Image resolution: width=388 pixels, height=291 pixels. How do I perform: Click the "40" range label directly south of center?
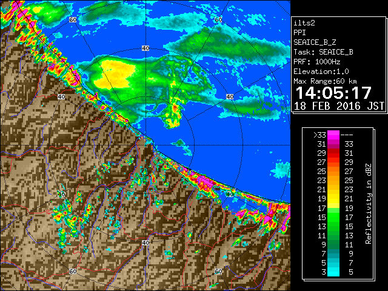click(x=145, y=242)
